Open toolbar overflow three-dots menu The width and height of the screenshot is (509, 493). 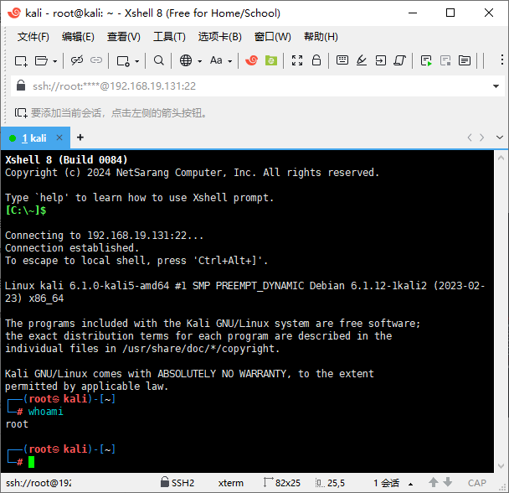point(501,60)
